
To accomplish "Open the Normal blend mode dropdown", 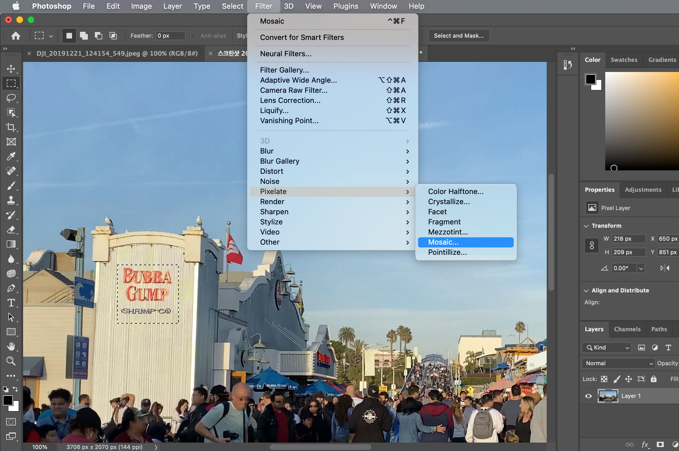I will coord(618,363).
